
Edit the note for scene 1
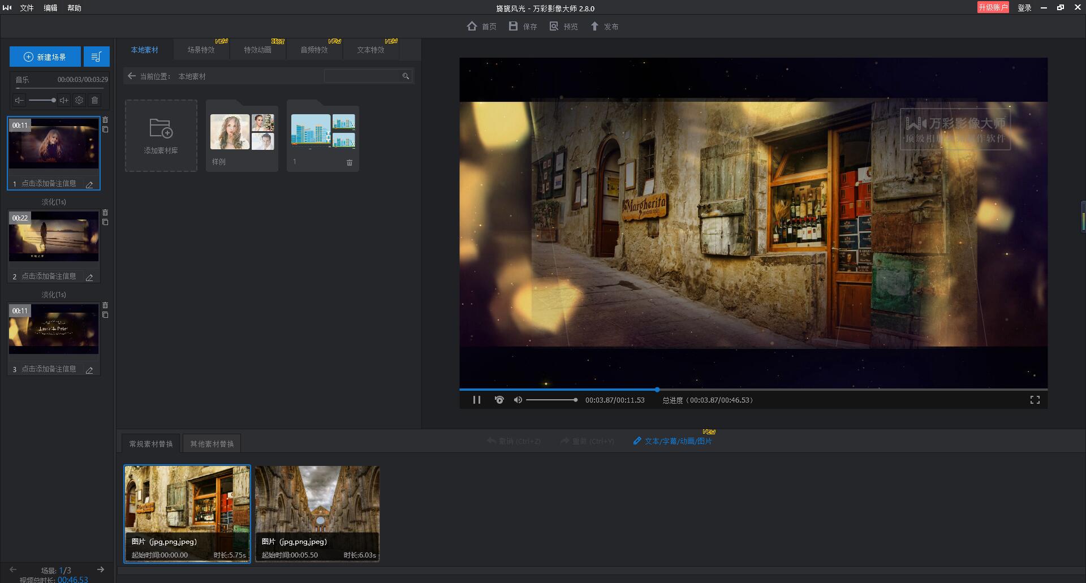[x=89, y=184]
